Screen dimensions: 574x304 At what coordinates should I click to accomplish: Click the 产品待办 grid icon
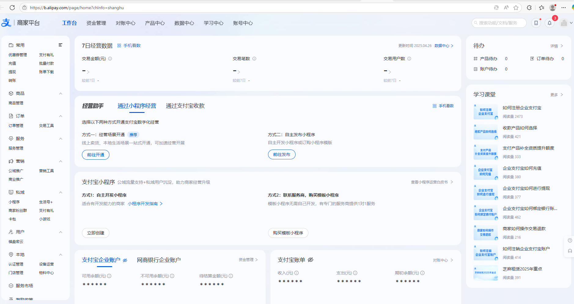(x=476, y=59)
